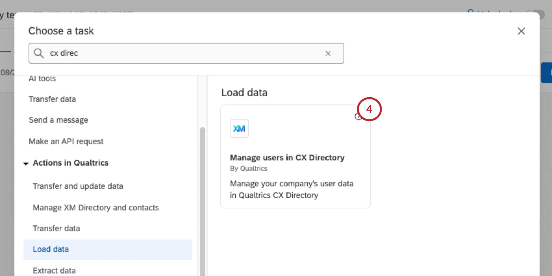Click the info icon on Manage users card
The width and height of the screenshot is (552, 276).
click(358, 117)
